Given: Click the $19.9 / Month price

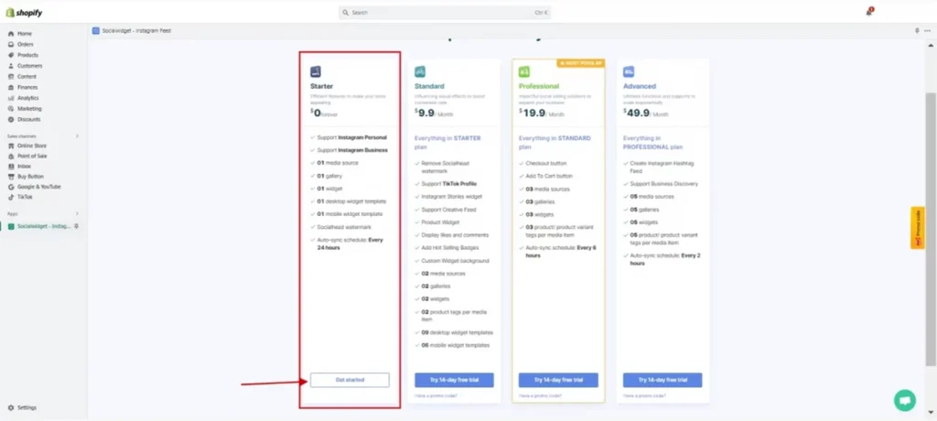Looking at the screenshot, I should (542, 112).
